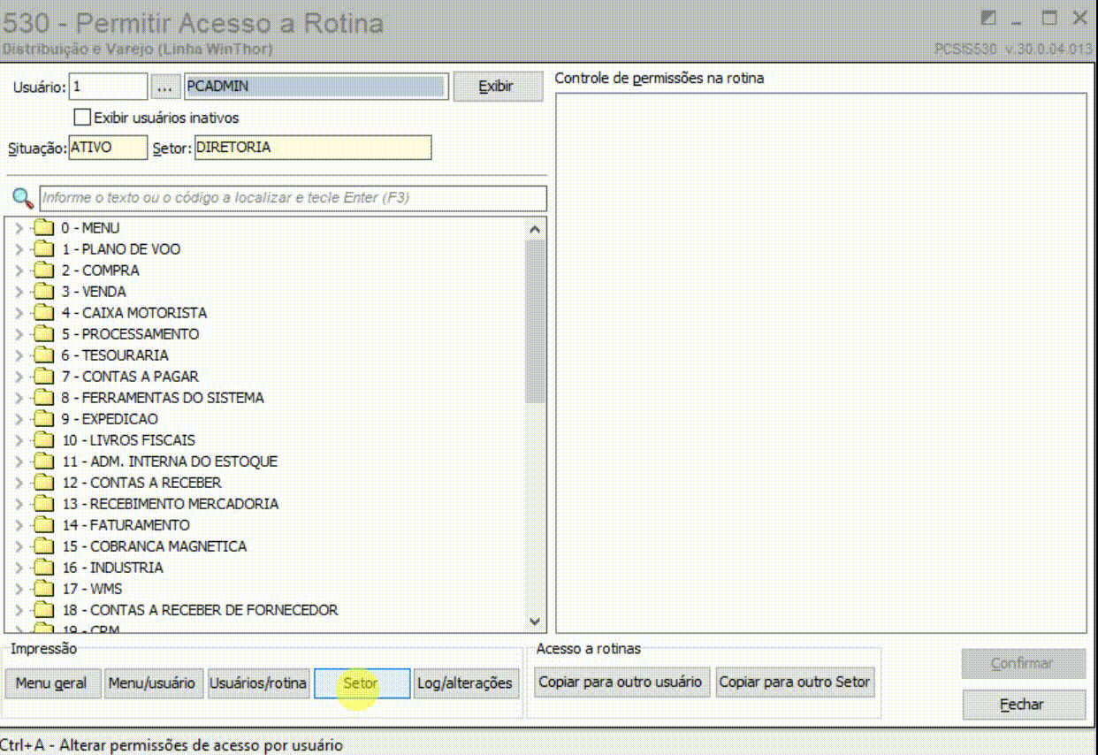1098x755 pixels.
Task: Click the folder icon of 6 - TESOURARIA
Action: tap(44, 355)
